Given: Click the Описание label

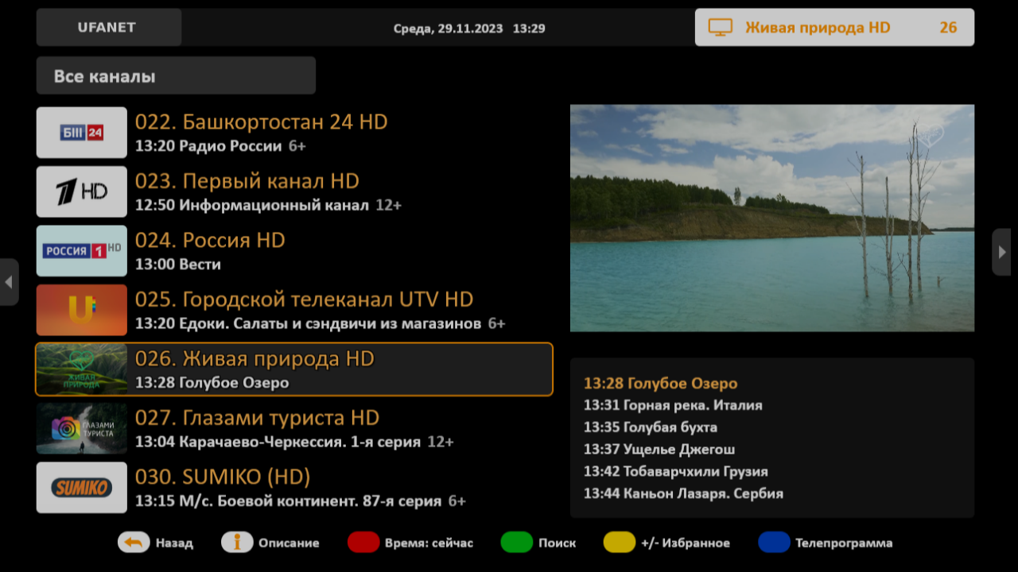Looking at the screenshot, I should (x=289, y=543).
